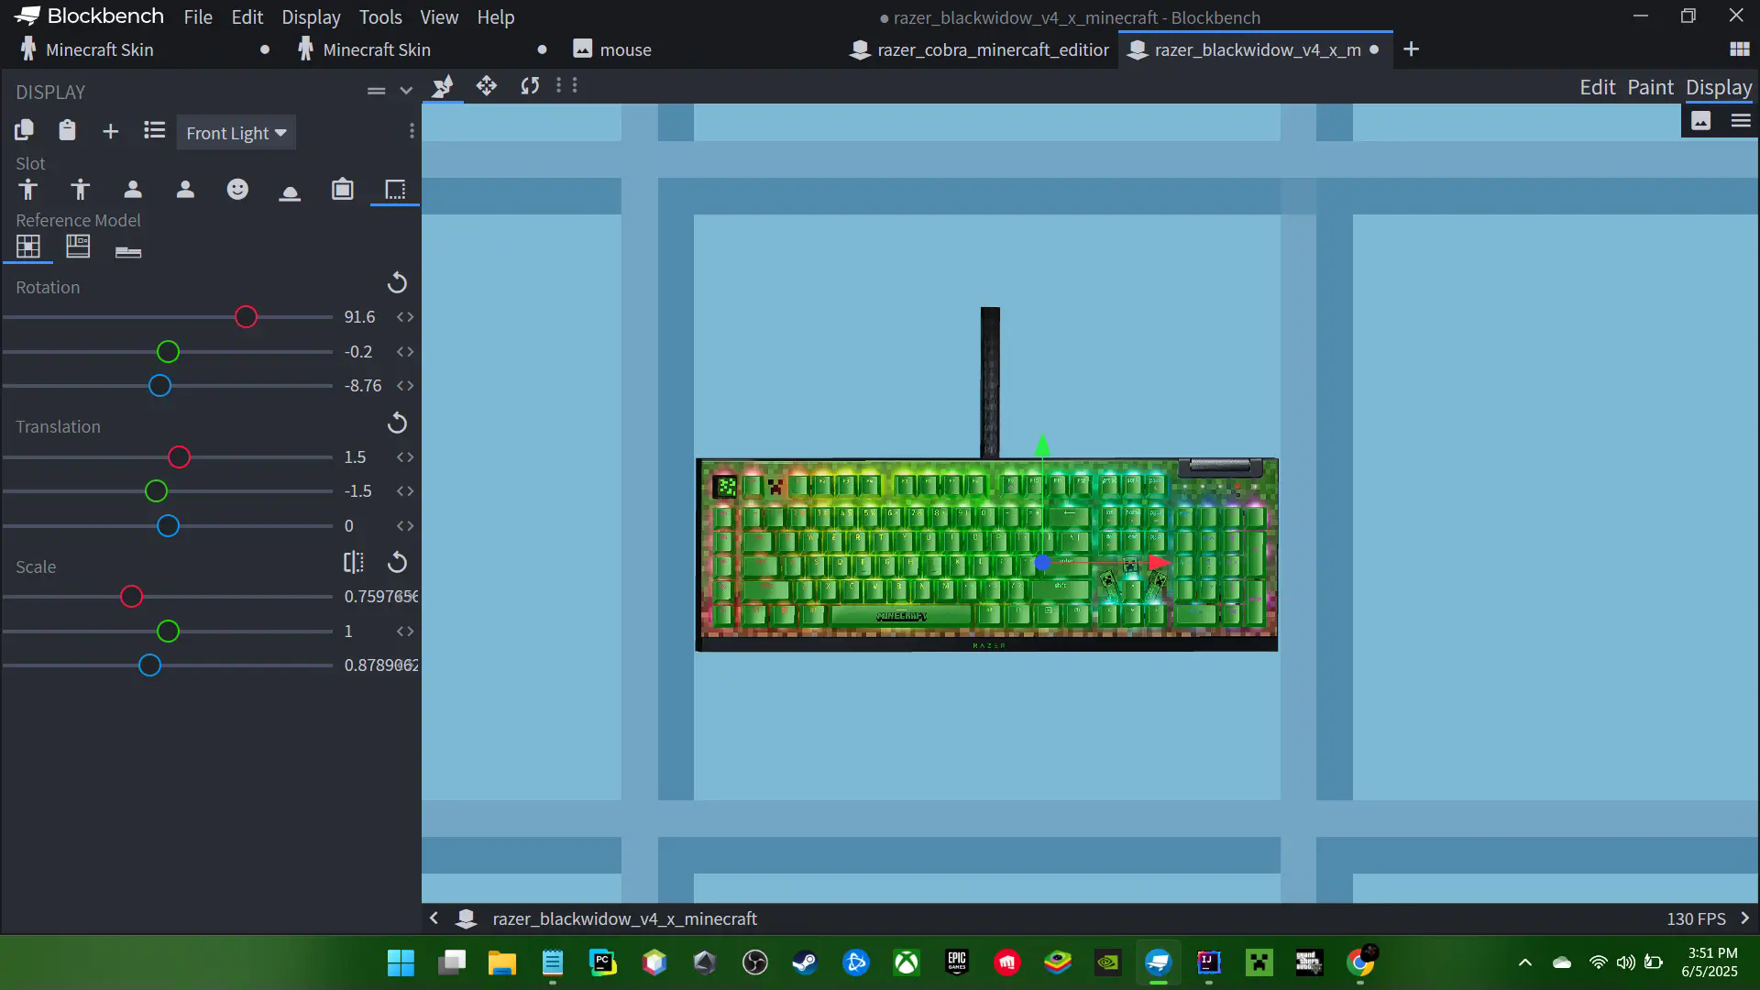Viewport: 1760px width, 990px height.
Task: Reset rotation values
Action: click(397, 283)
